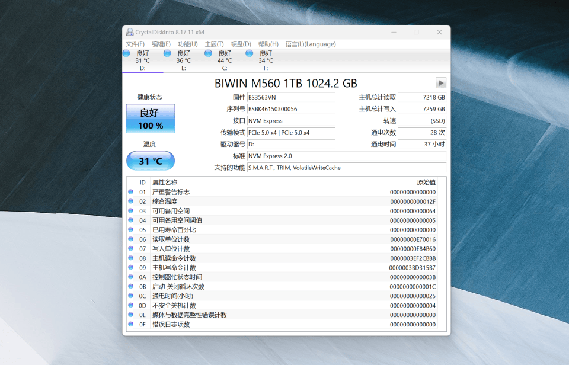
Task: Select drive E: health status indicator
Action: tap(167, 54)
